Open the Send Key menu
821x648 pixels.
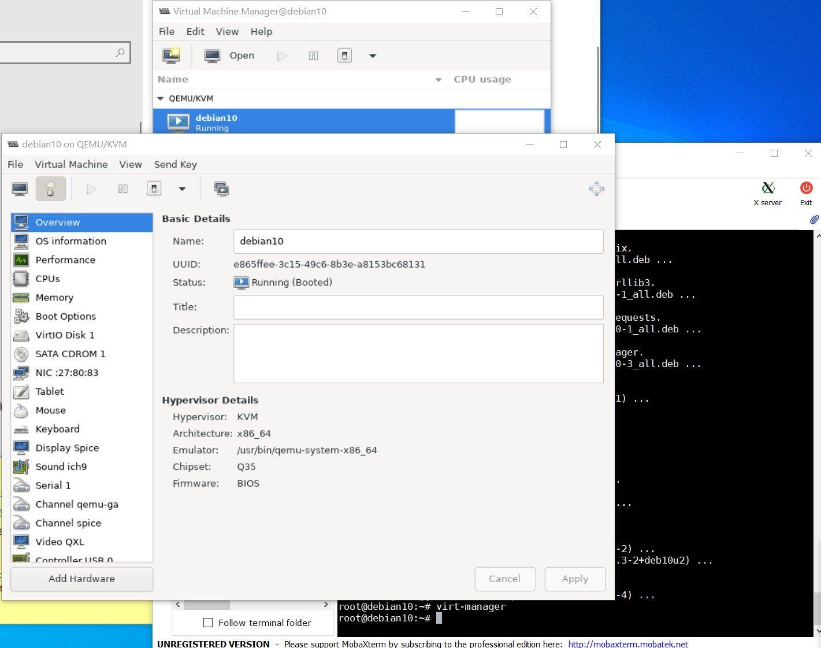pyautogui.click(x=175, y=165)
